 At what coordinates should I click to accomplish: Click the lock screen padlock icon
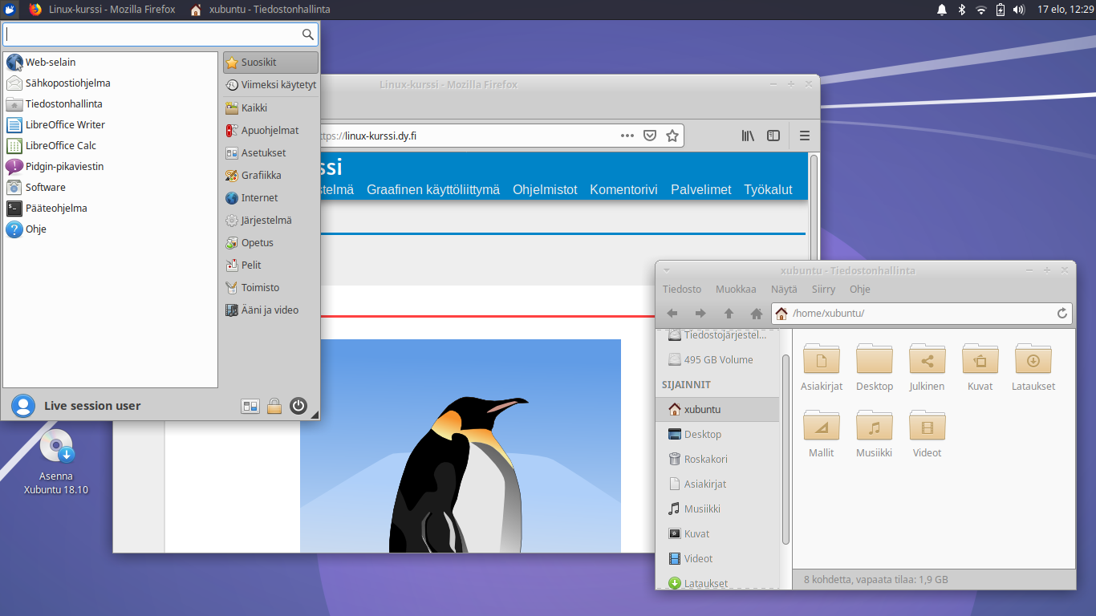(x=274, y=406)
